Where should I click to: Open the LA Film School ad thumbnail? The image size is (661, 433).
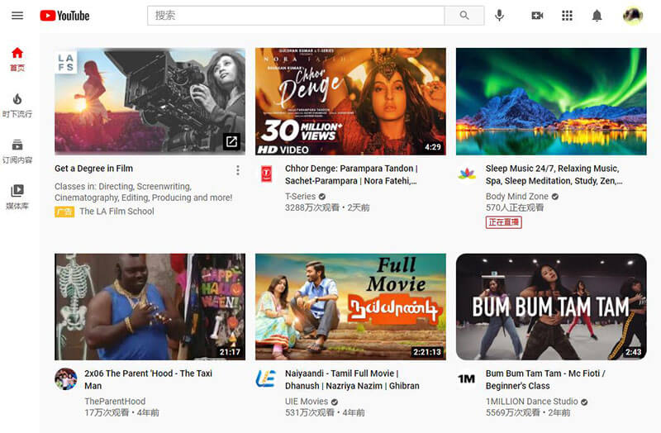[x=150, y=101]
